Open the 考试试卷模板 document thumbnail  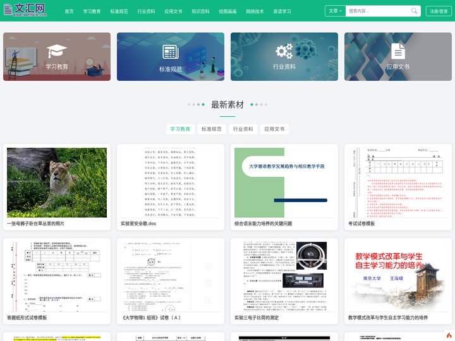(398, 182)
